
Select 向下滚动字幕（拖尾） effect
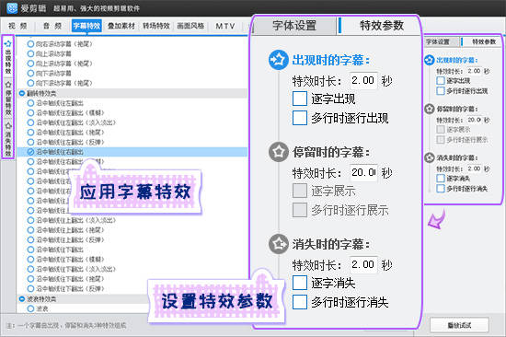pos(60,83)
